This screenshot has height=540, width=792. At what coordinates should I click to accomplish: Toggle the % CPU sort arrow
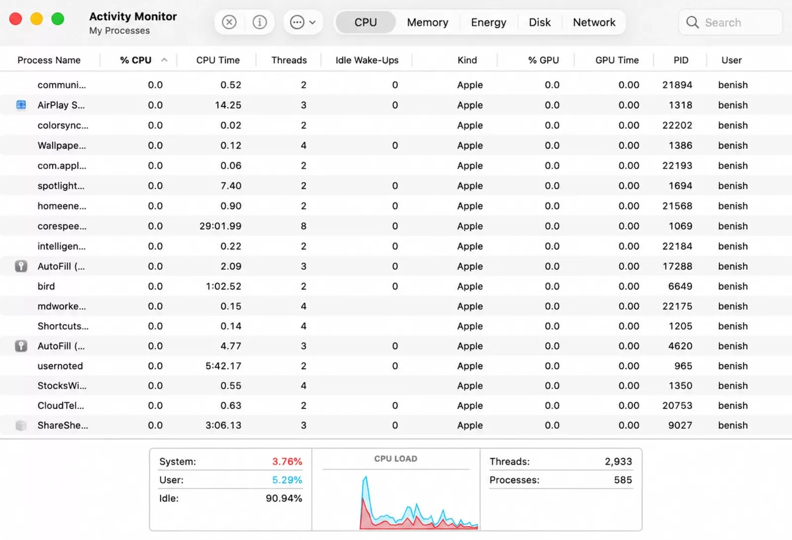pyautogui.click(x=164, y=60)
